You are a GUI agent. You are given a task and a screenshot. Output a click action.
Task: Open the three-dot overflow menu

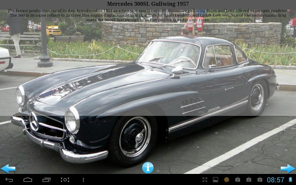83,180
